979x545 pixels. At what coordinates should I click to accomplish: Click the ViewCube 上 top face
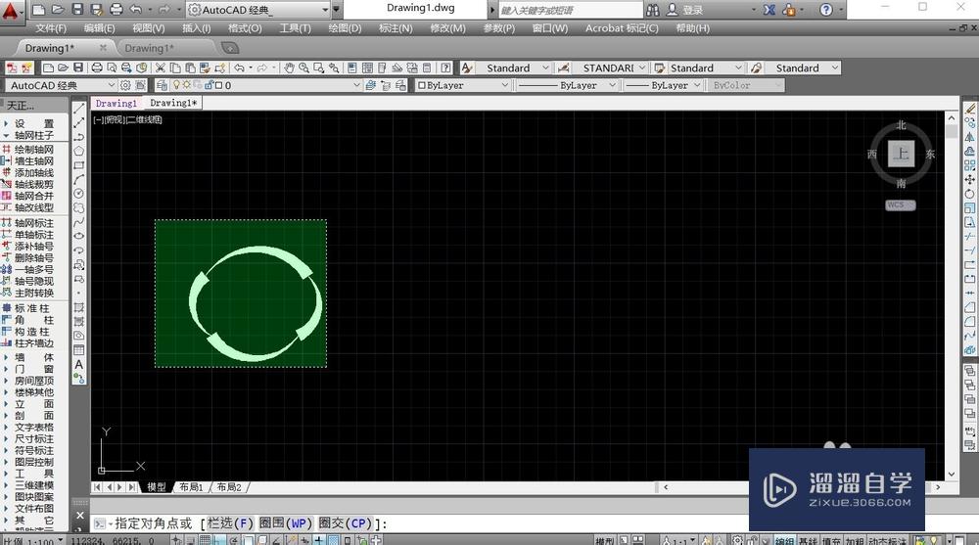tap(901, 154)
